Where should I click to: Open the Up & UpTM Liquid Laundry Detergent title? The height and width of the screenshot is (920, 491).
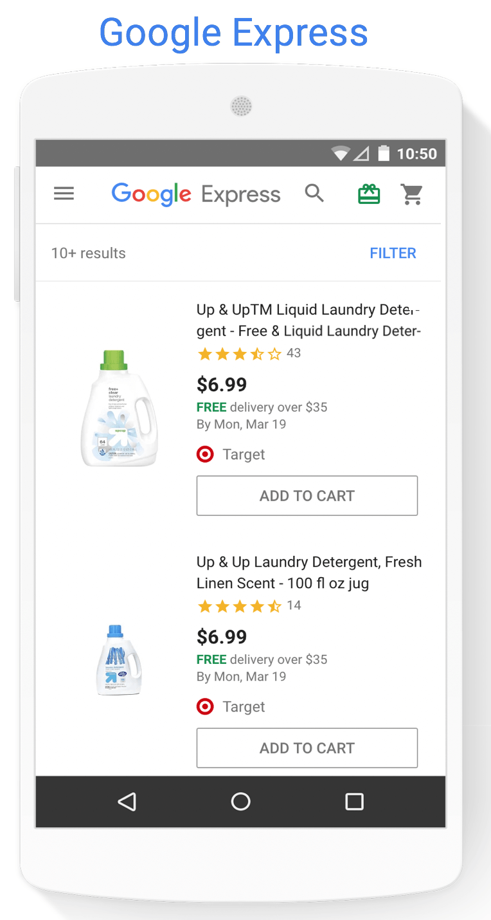(308, 320)
